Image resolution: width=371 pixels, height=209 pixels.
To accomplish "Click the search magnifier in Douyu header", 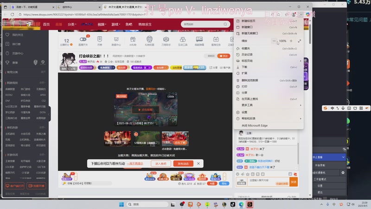I will (x=225, y=24).
